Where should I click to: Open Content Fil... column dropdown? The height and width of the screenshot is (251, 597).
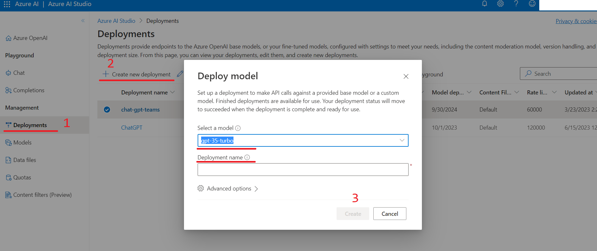pyautogui.click(x=517, y=92)
